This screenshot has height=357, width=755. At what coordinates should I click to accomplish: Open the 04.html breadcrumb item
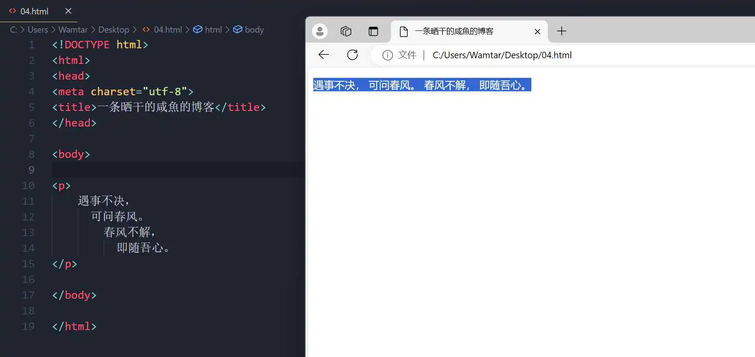(168, 30)
